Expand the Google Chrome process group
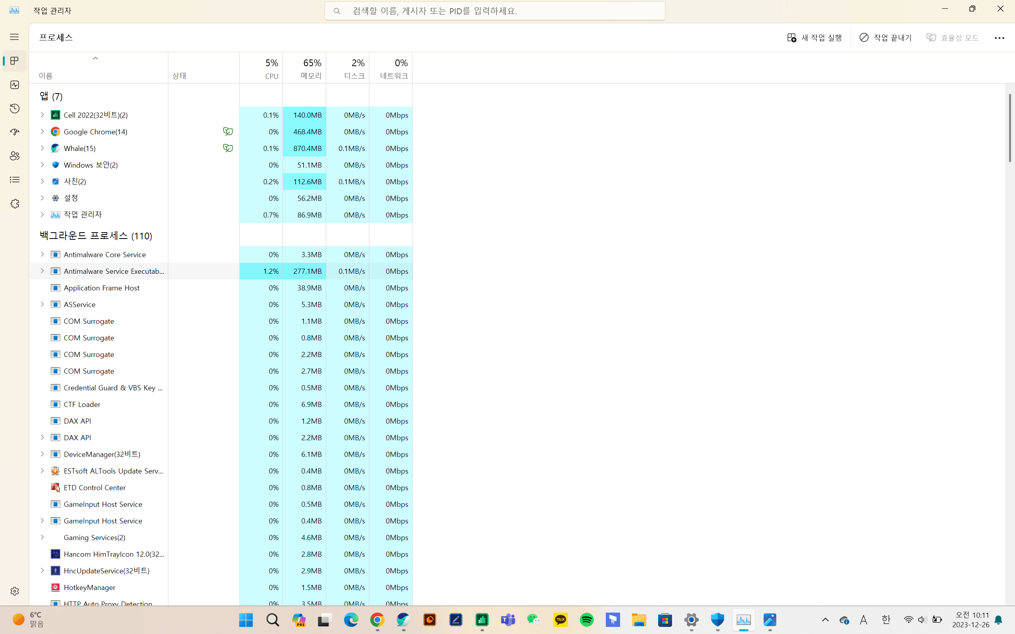1015x634 pixels. coord(42,131)
